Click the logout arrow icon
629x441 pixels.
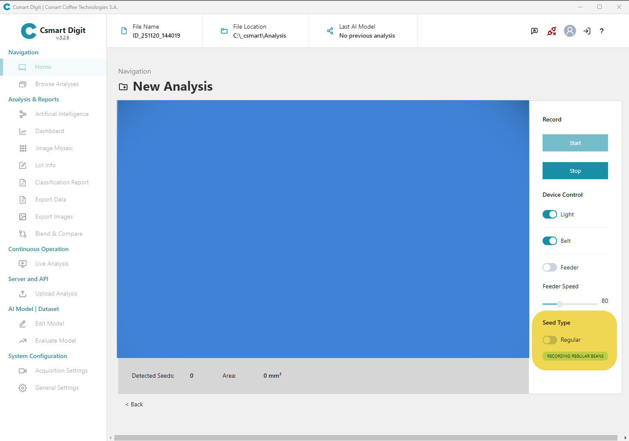587,31
